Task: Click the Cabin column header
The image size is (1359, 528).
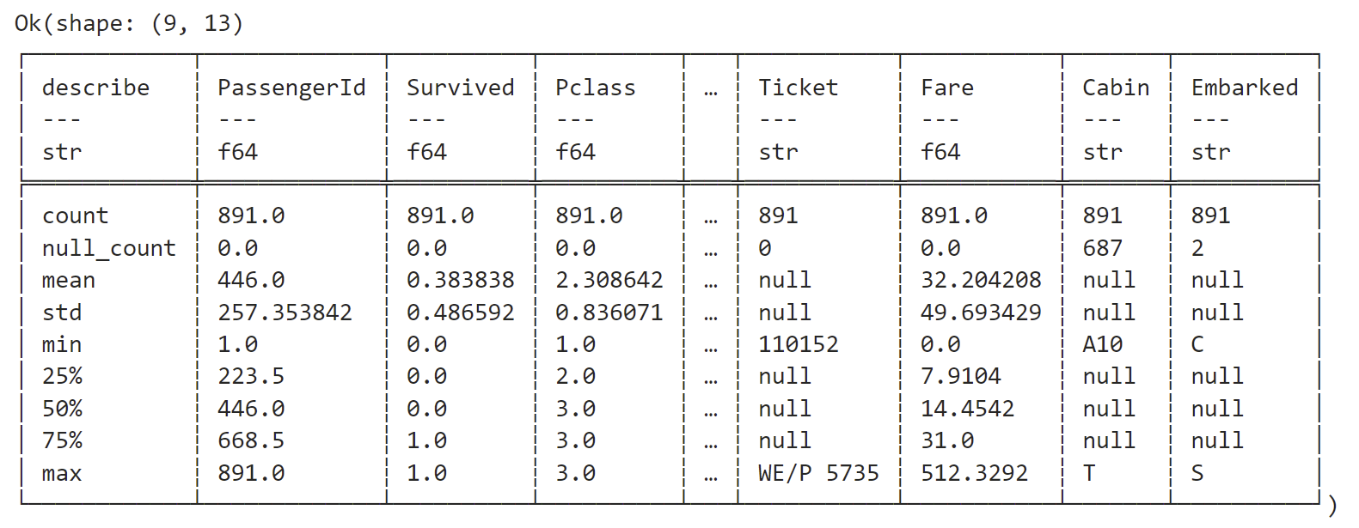Action: 1116,88
